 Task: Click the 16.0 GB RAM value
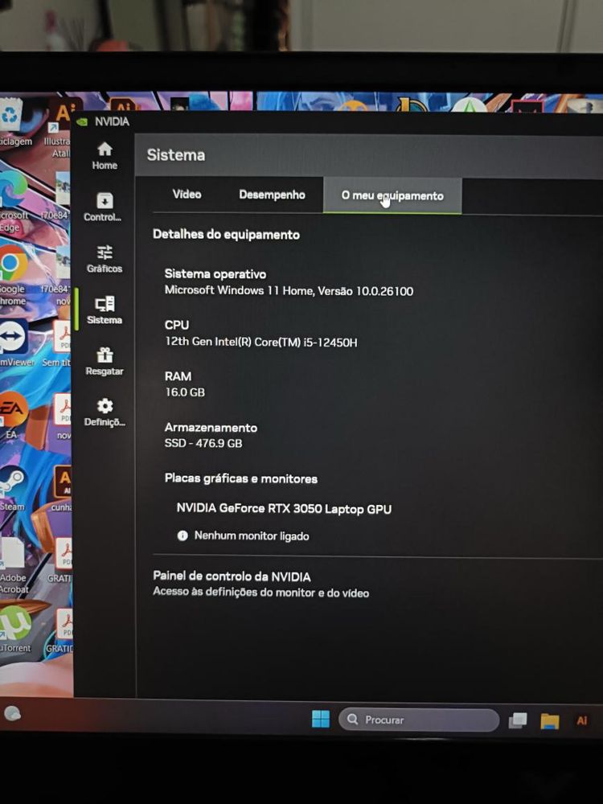(185, 392)
